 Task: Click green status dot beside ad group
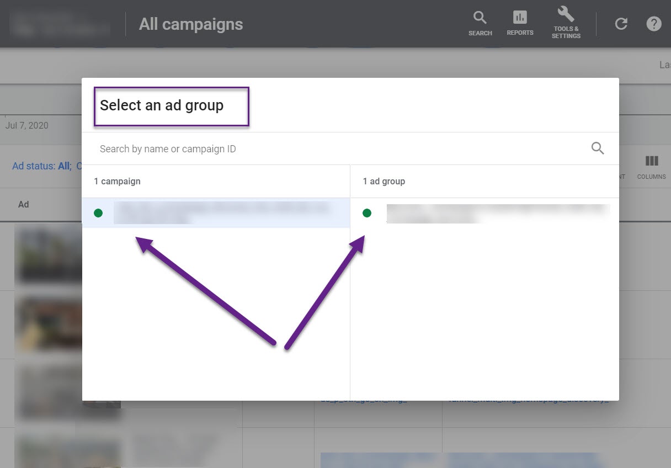(367, 213)
